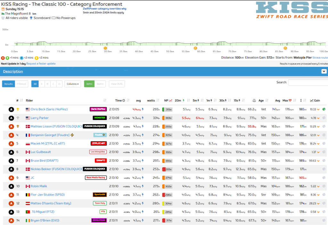The height and width of the screenshot is (225, 328).
Task: Switch to Filtered results view
Action: (21, 84)
